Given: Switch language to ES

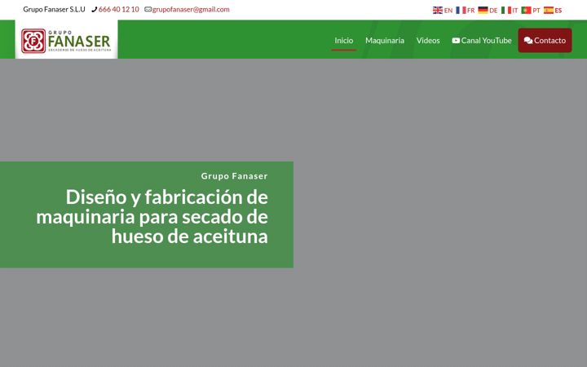Looking at the screenshot, I should (x=558, y=11).
